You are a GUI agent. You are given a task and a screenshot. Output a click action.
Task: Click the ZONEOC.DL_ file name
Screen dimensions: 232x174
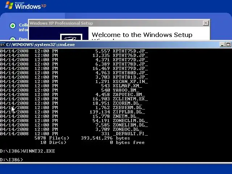pos(127,129)
